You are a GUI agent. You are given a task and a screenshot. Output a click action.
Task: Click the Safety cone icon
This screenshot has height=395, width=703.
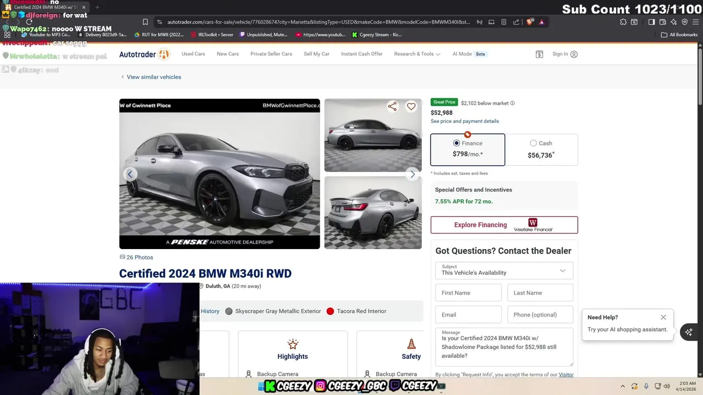pos(411,344)
